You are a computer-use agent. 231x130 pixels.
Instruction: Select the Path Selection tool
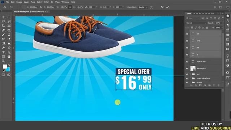(9, 52)
